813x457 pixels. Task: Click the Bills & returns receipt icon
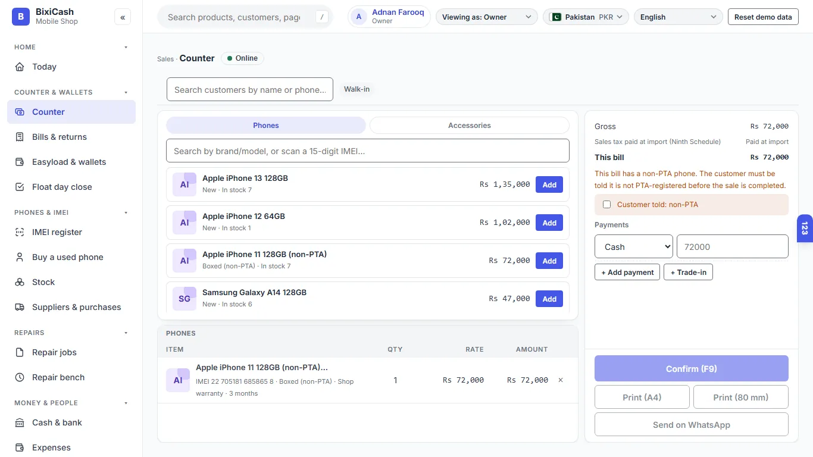coord(20,137)
